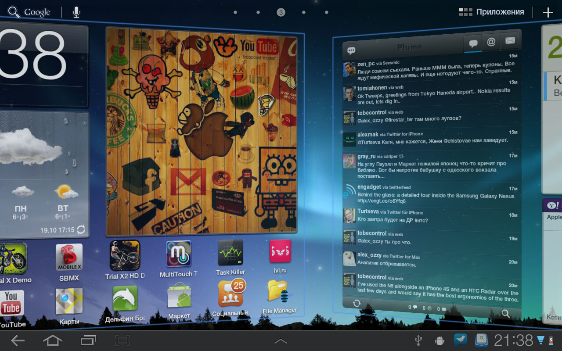Open the Карты maps app

(69, 306)
